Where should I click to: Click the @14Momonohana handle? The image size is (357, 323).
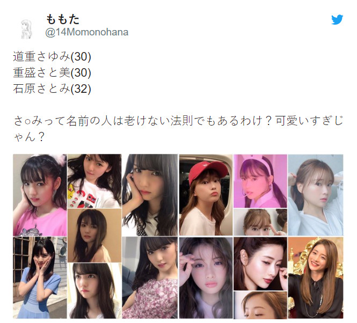tap(87, 32)
